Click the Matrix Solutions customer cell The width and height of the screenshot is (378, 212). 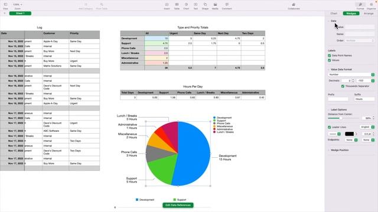point(56,66)
